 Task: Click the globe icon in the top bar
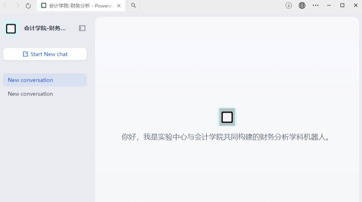tap(302, 6)
